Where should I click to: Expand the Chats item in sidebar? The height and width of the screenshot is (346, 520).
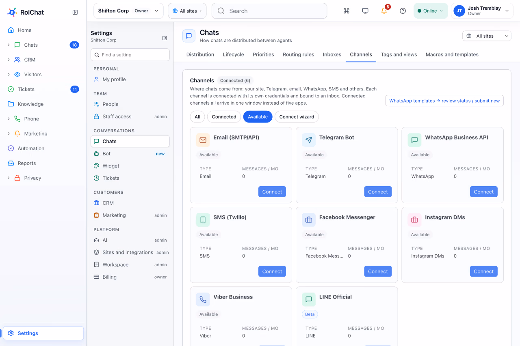(9, 45)
